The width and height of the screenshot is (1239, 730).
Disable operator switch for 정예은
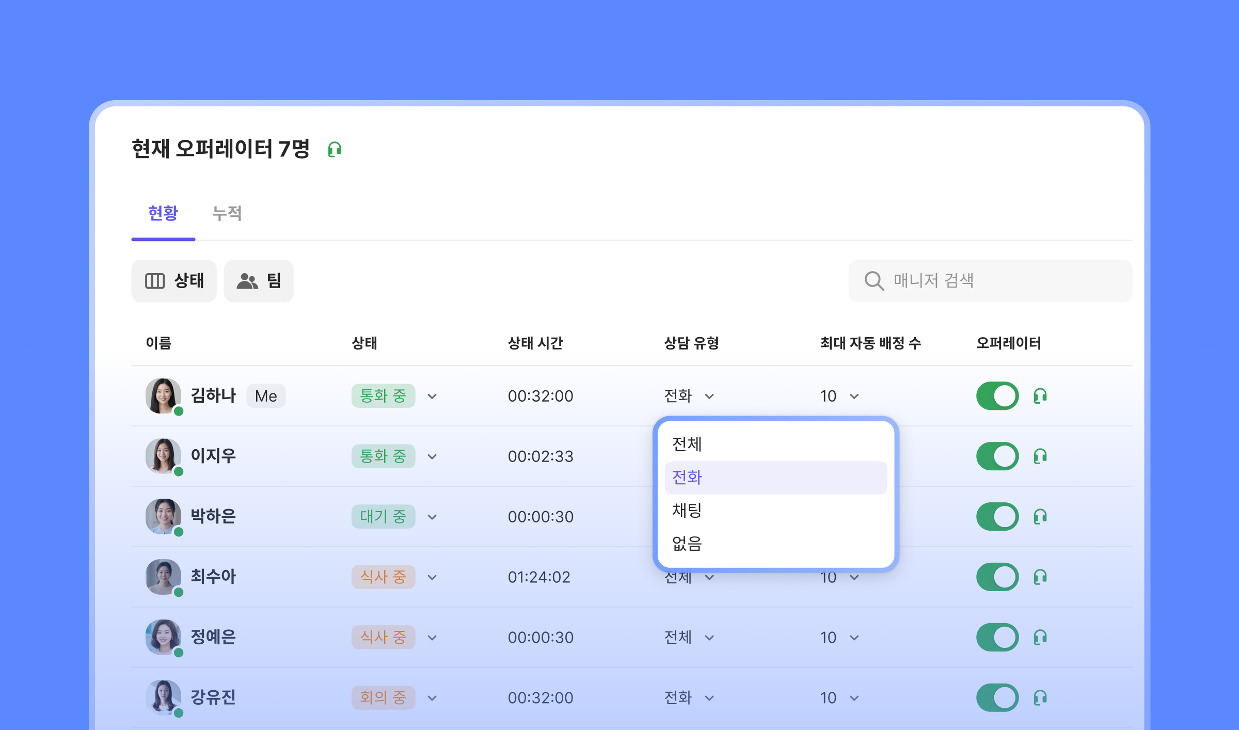coord(997,638)
